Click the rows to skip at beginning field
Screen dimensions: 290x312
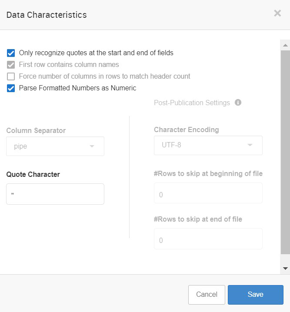pos(208,195)
